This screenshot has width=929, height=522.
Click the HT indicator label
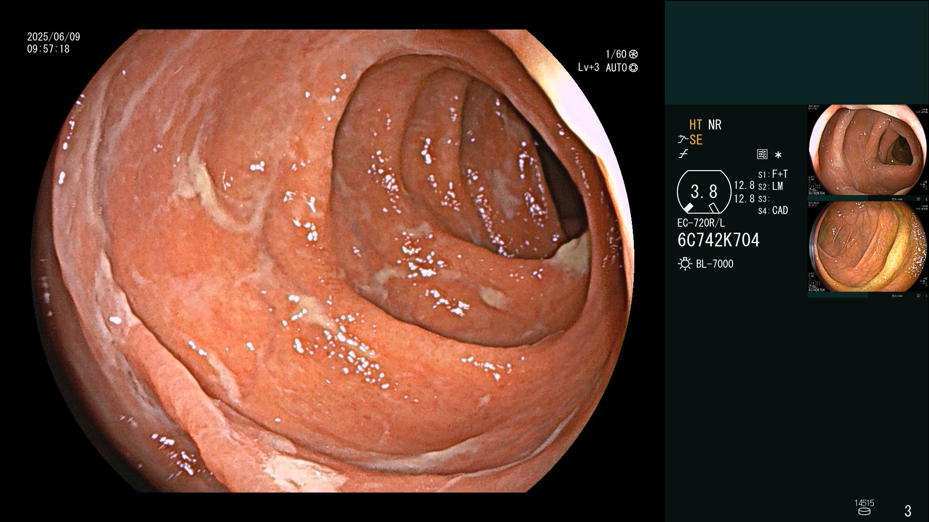pos(696,125)
